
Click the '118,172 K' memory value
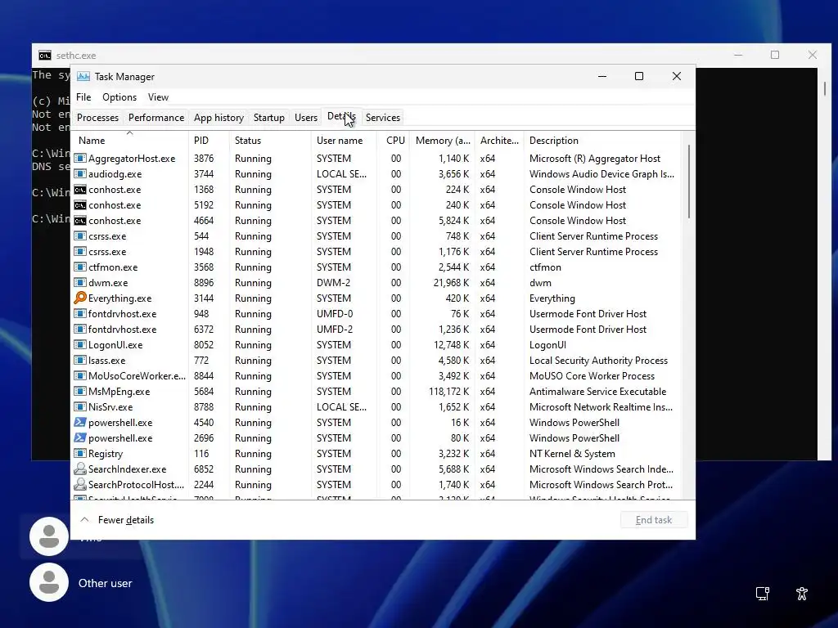(449, 392)
